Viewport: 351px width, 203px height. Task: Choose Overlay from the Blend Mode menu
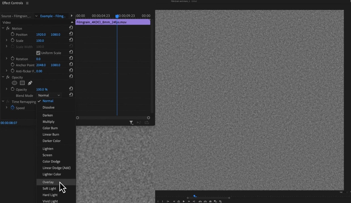[48, 182]
